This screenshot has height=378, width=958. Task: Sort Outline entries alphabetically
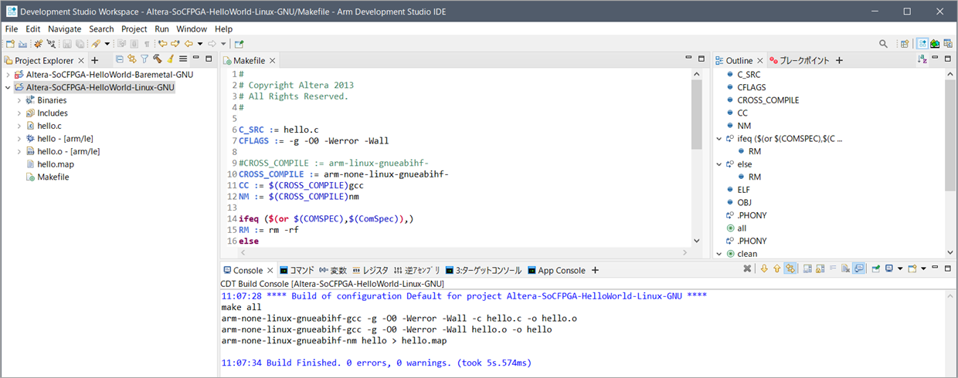(x=922, y=60)
